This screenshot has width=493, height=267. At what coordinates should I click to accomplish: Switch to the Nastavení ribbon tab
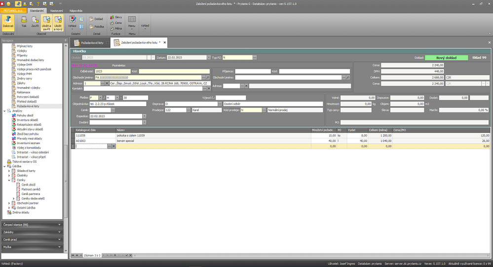57,10
